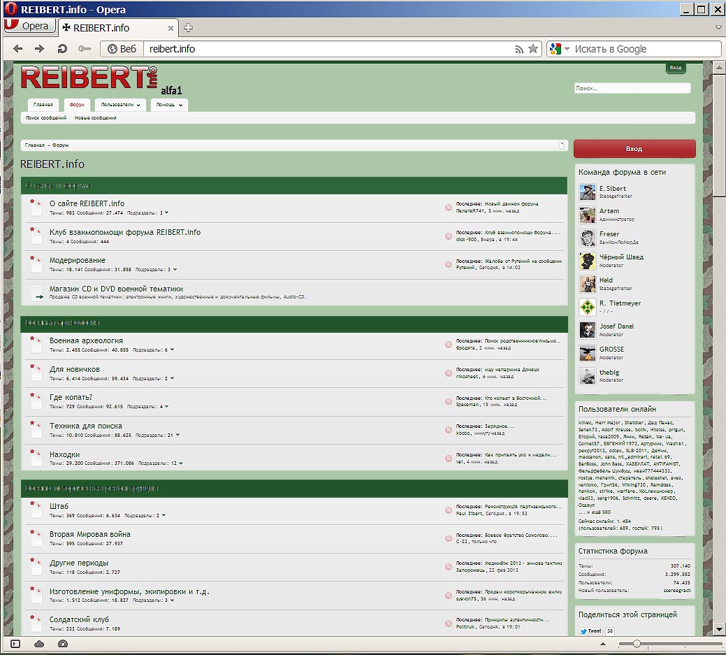Reload the page with the refresh icon
The width and height of the screenshot is (726, 655).
(62, 49)
